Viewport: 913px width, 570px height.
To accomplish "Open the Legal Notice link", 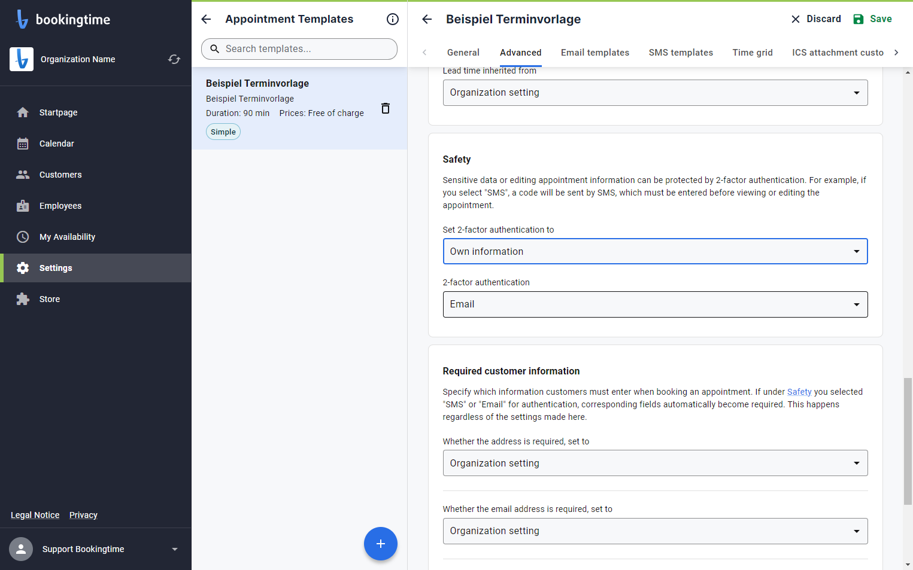I will (35, 515).
